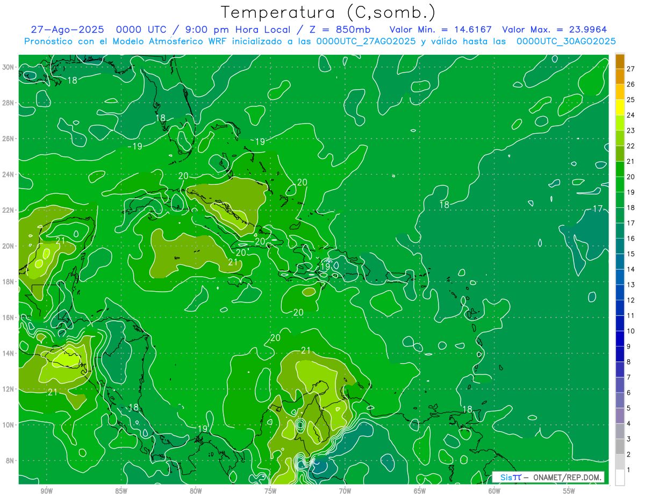Click the init time "0000UTC_27AGO2025"
The image size is (645, 498).
365,41
